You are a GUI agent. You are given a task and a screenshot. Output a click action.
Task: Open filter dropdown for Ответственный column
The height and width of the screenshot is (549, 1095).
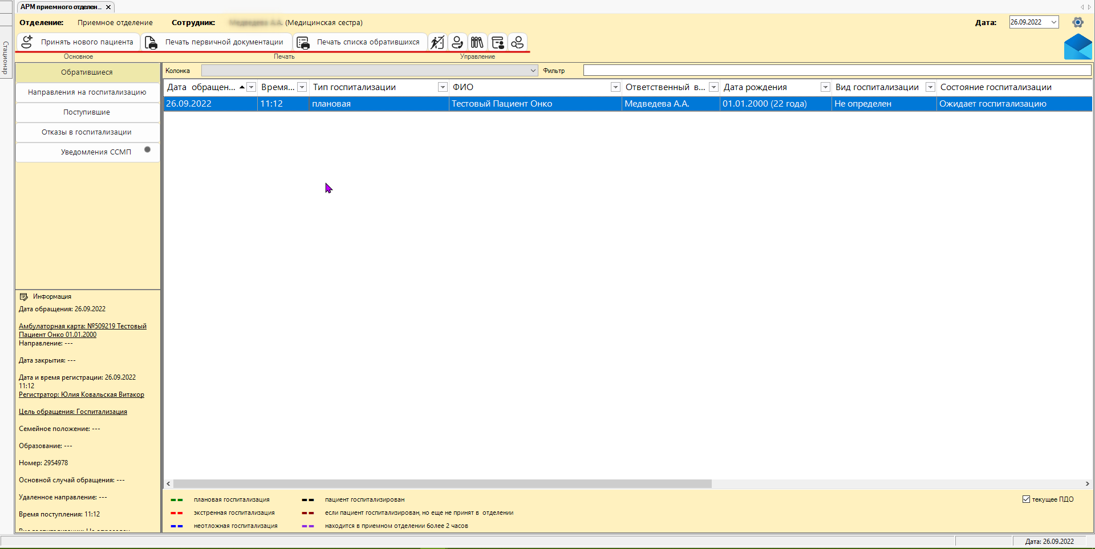(x=713, y=87)
